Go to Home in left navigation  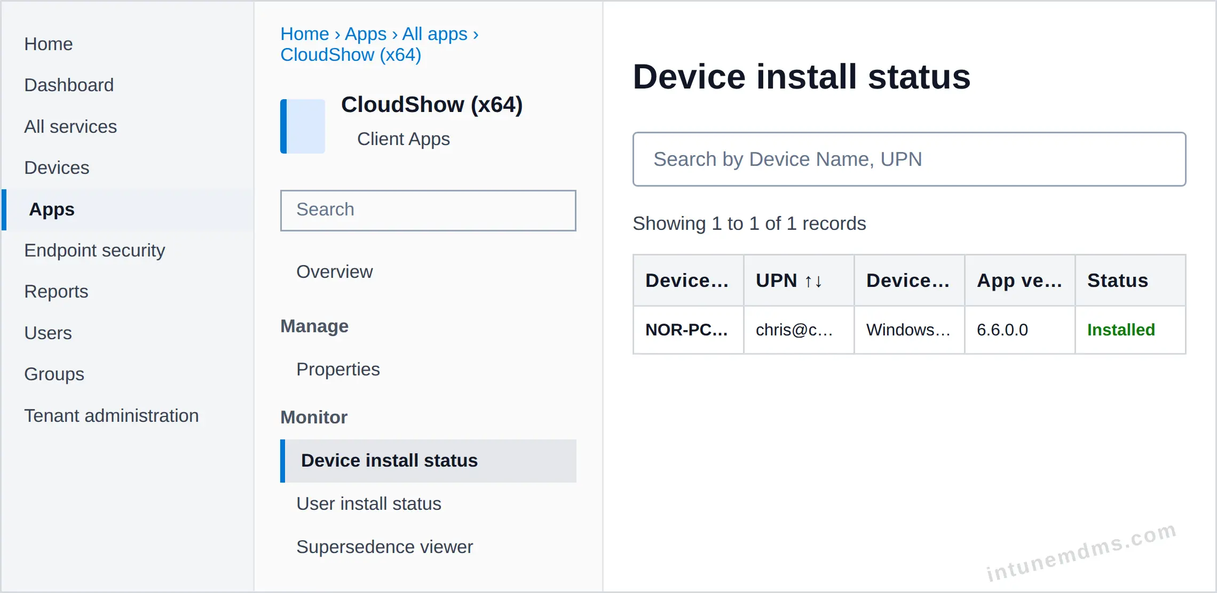coord(49,44)
